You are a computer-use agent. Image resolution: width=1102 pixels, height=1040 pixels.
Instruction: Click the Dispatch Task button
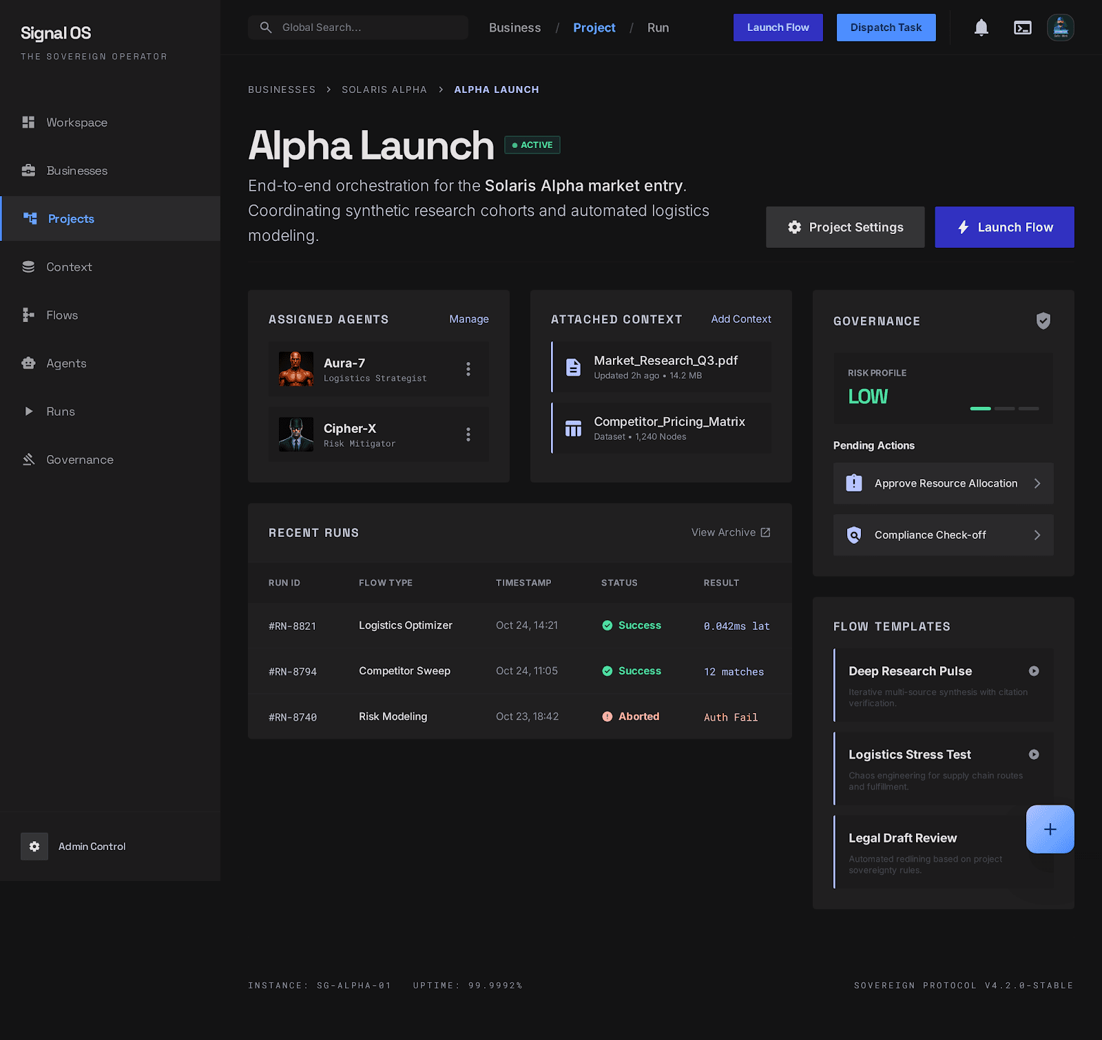click(886, 28)
